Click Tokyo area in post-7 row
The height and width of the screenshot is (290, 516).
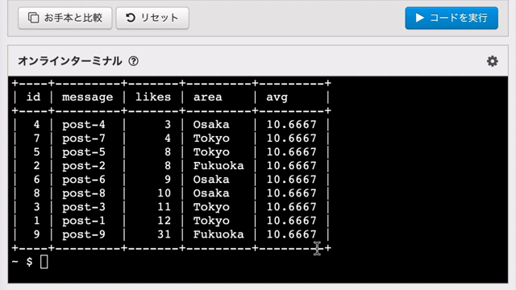[x=211, y=139]
